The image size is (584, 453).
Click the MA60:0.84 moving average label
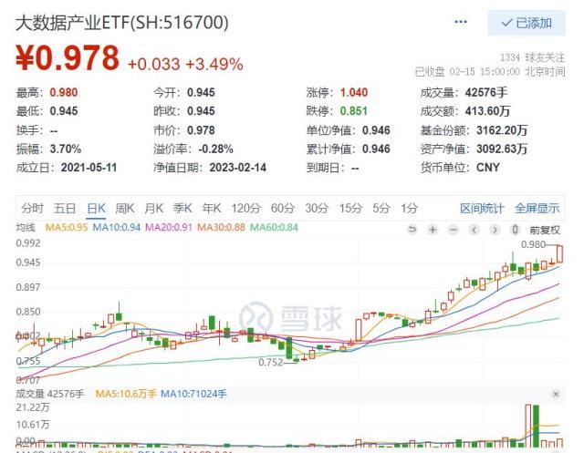point(274,227)
